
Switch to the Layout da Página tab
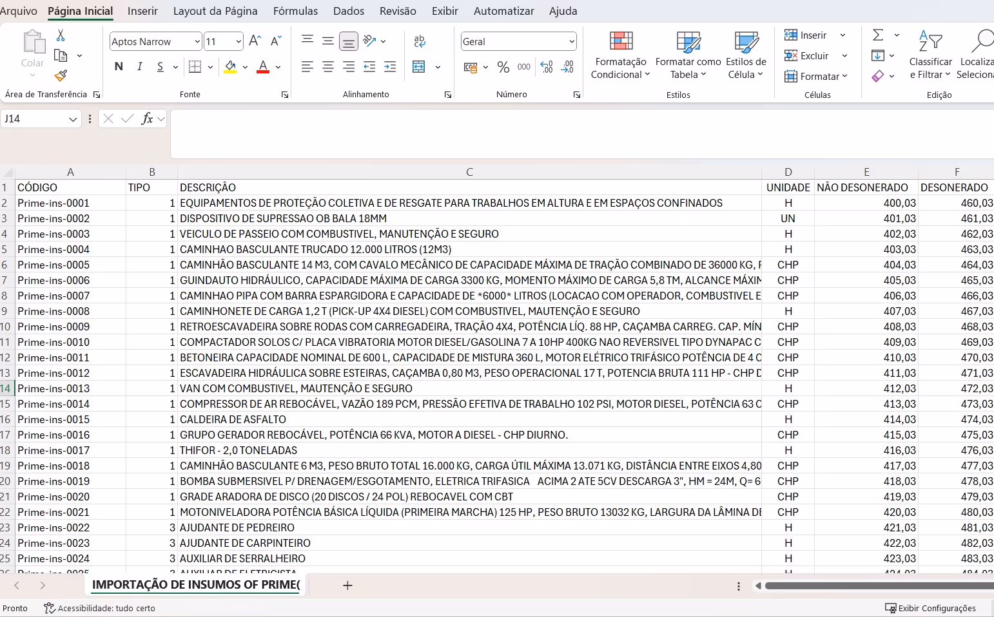[215, 11]
